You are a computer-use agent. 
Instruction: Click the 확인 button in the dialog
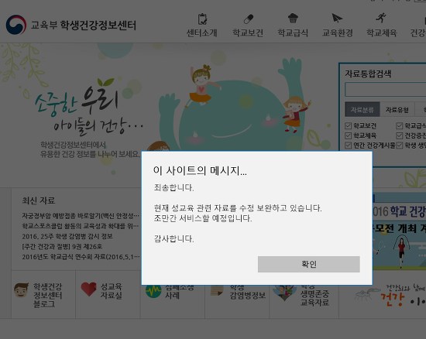(309, 264)
